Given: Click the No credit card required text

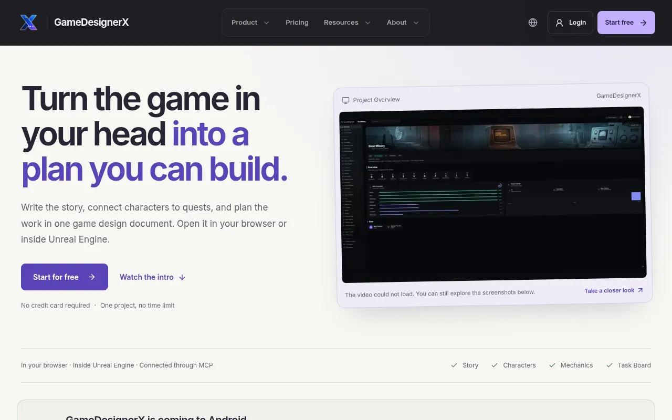Looking at the screenshot, I should (56, 306).
